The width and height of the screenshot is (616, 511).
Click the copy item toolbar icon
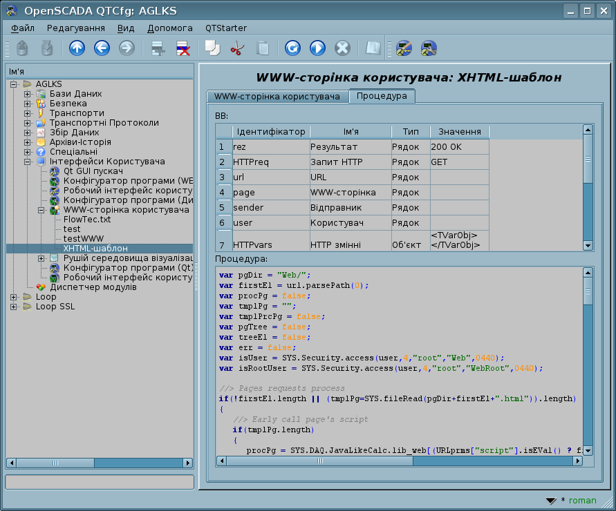(x=212, y=48)
